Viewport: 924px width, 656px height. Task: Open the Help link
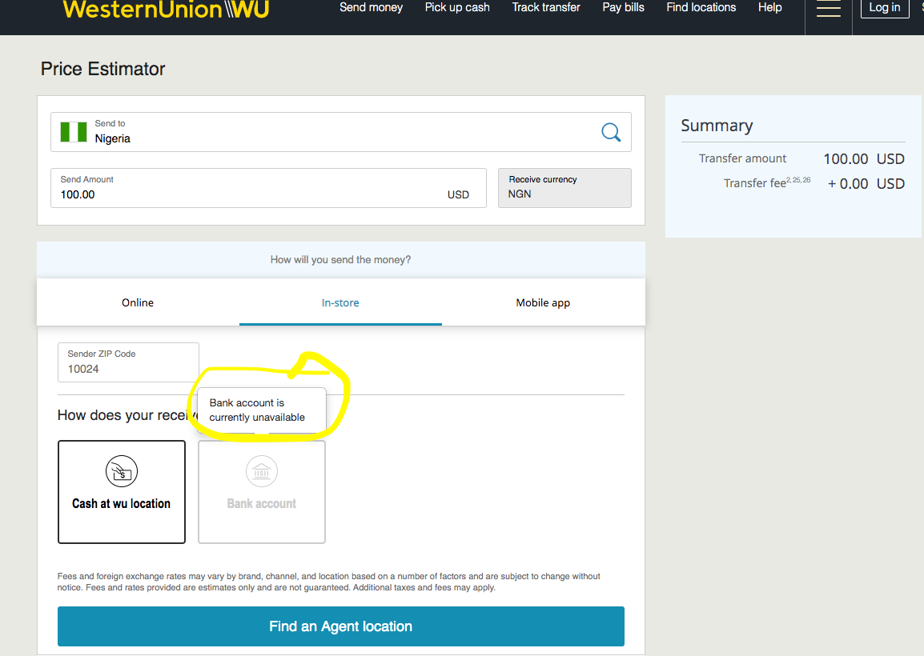(769, 8)
